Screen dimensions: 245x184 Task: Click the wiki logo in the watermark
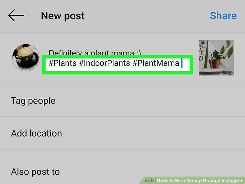tap(150, 180)
